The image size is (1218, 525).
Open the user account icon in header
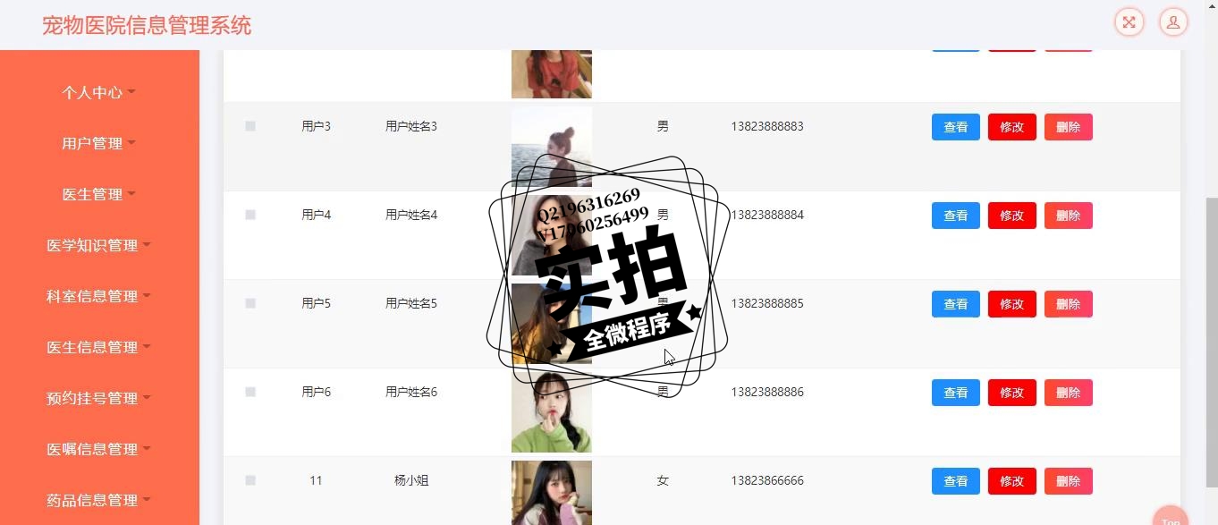1173,22
